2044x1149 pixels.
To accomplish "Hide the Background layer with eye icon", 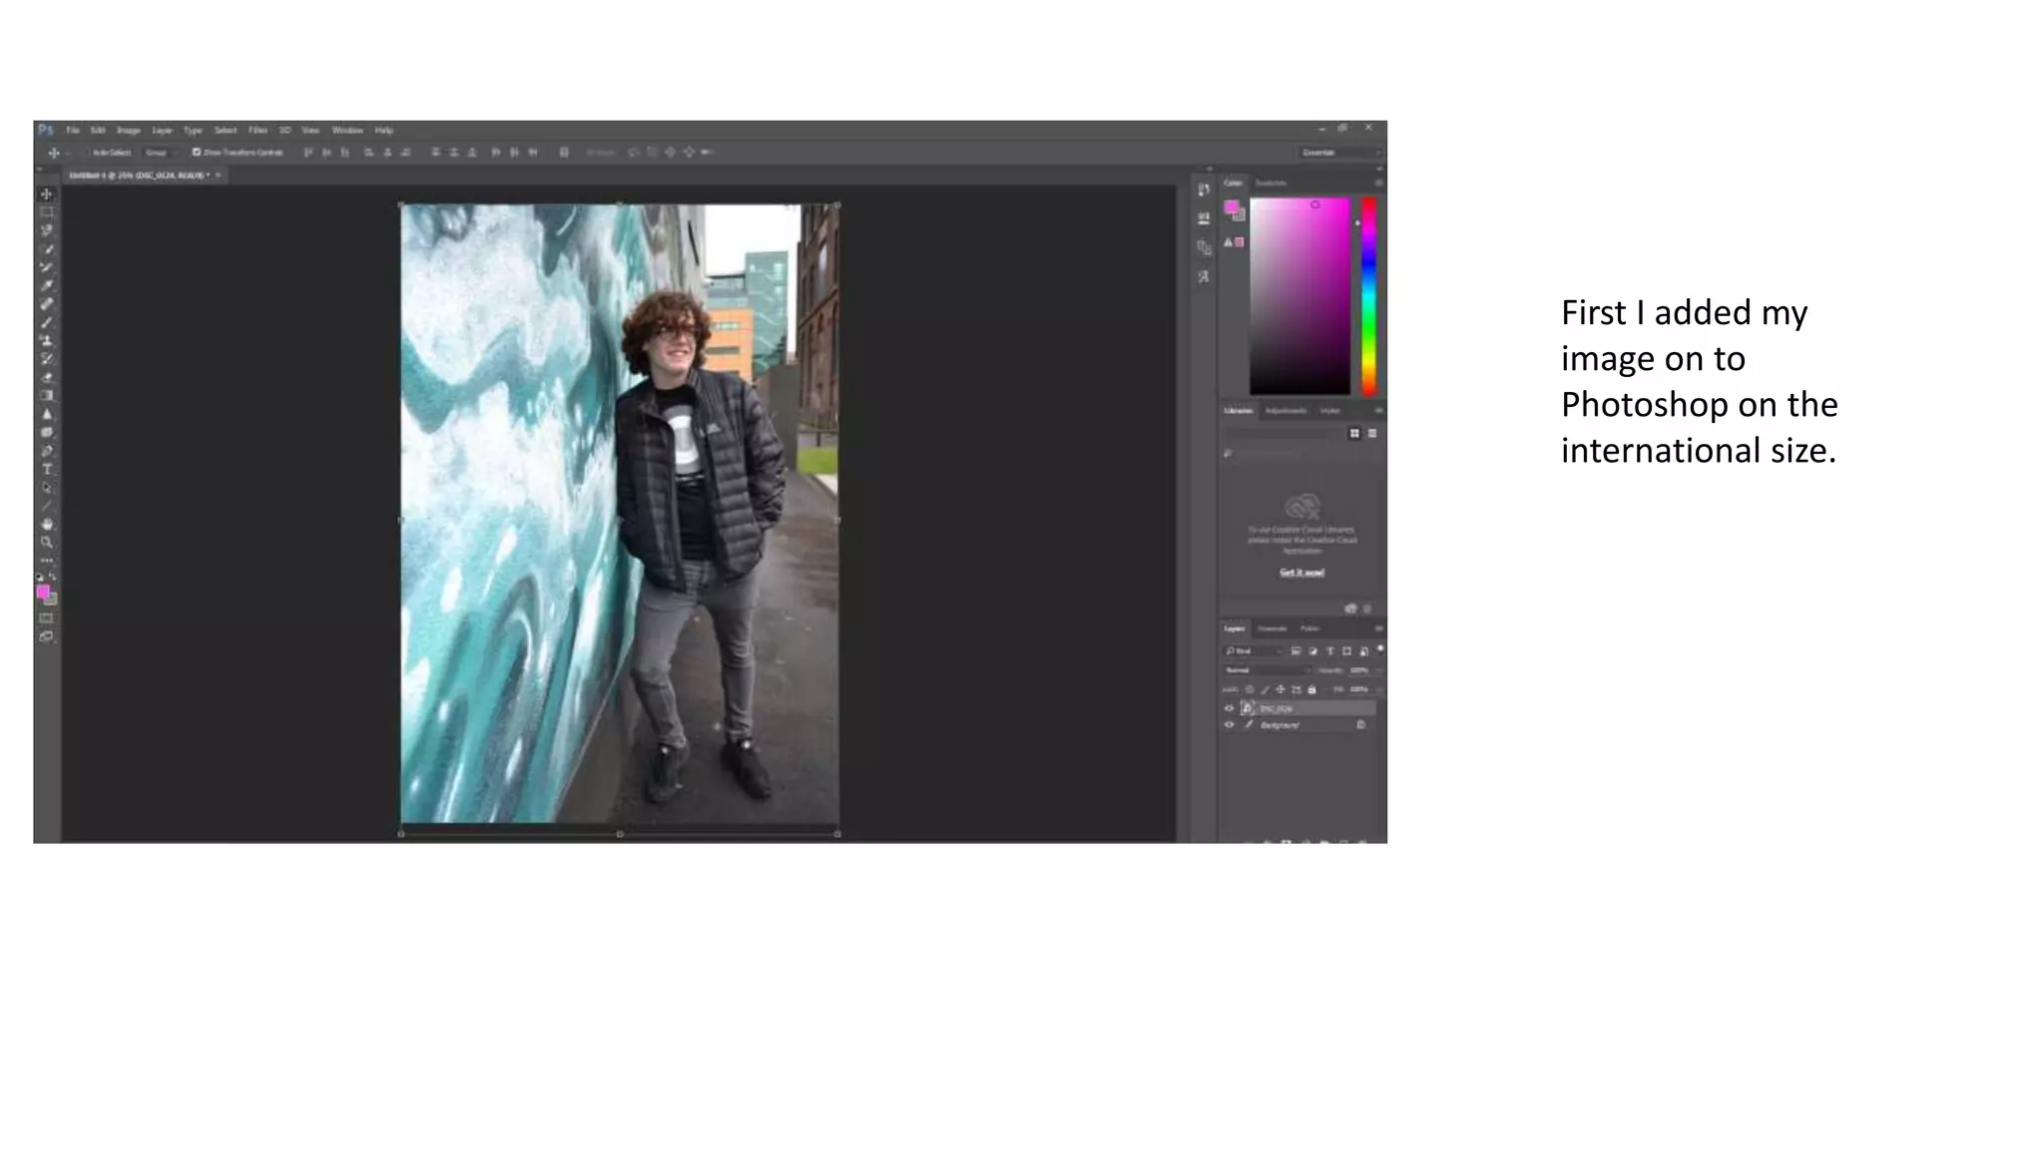I will coord(1230,725).
